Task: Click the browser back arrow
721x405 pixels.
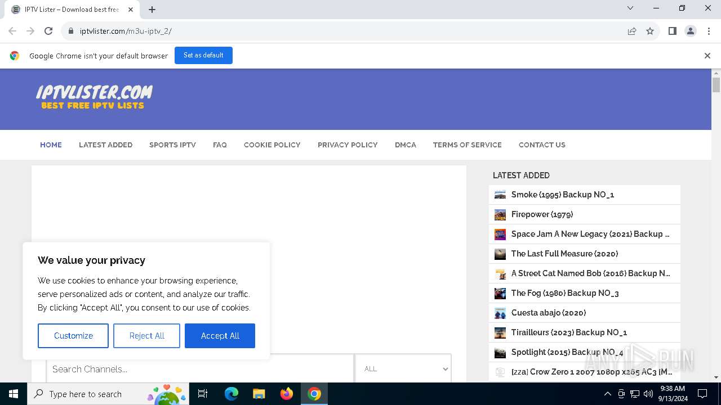Action: [12, 31]
